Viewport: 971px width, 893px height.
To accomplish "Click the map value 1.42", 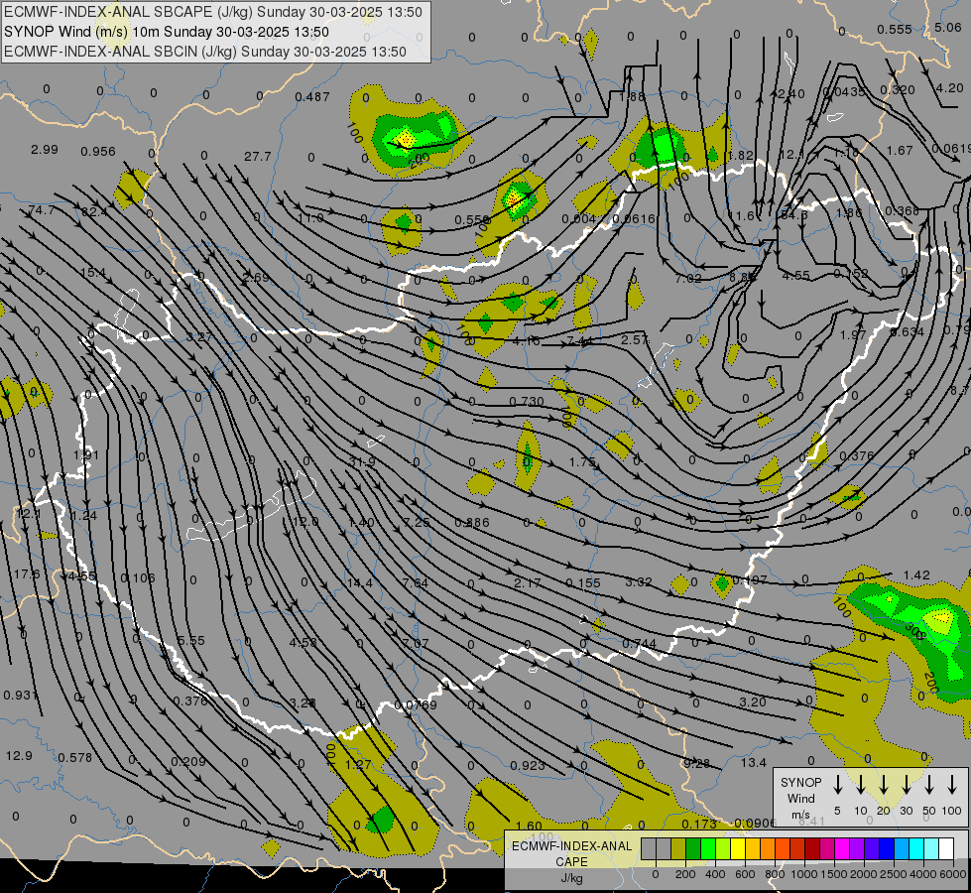I will (916, 575).
